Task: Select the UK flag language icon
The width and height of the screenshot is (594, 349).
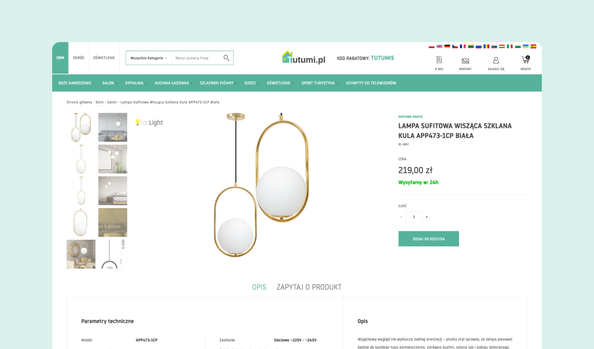Action: coord(439,46)
